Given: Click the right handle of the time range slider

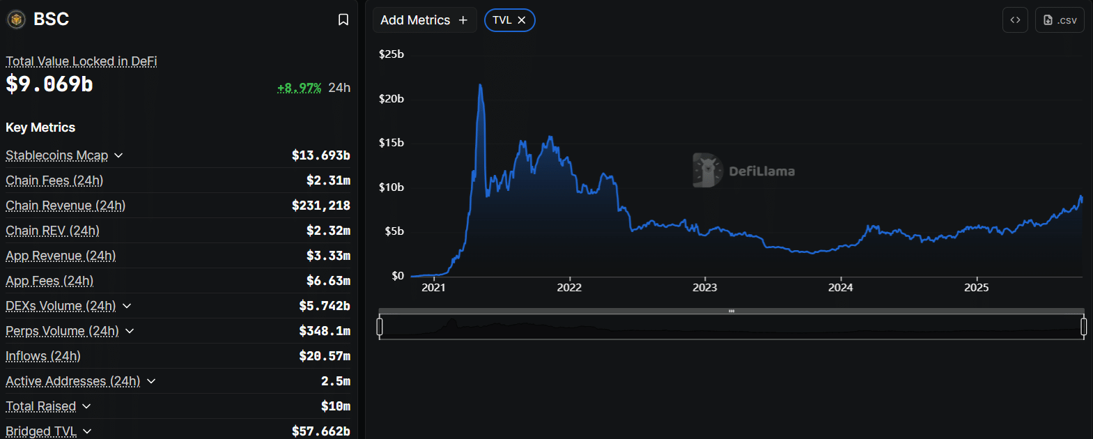Looking at the screenshot, I should click(x=1083, y=326).
